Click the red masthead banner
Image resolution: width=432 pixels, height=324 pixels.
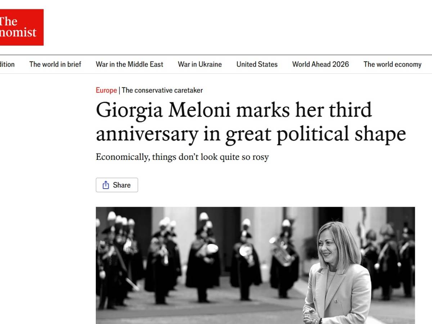coord(22,27)
